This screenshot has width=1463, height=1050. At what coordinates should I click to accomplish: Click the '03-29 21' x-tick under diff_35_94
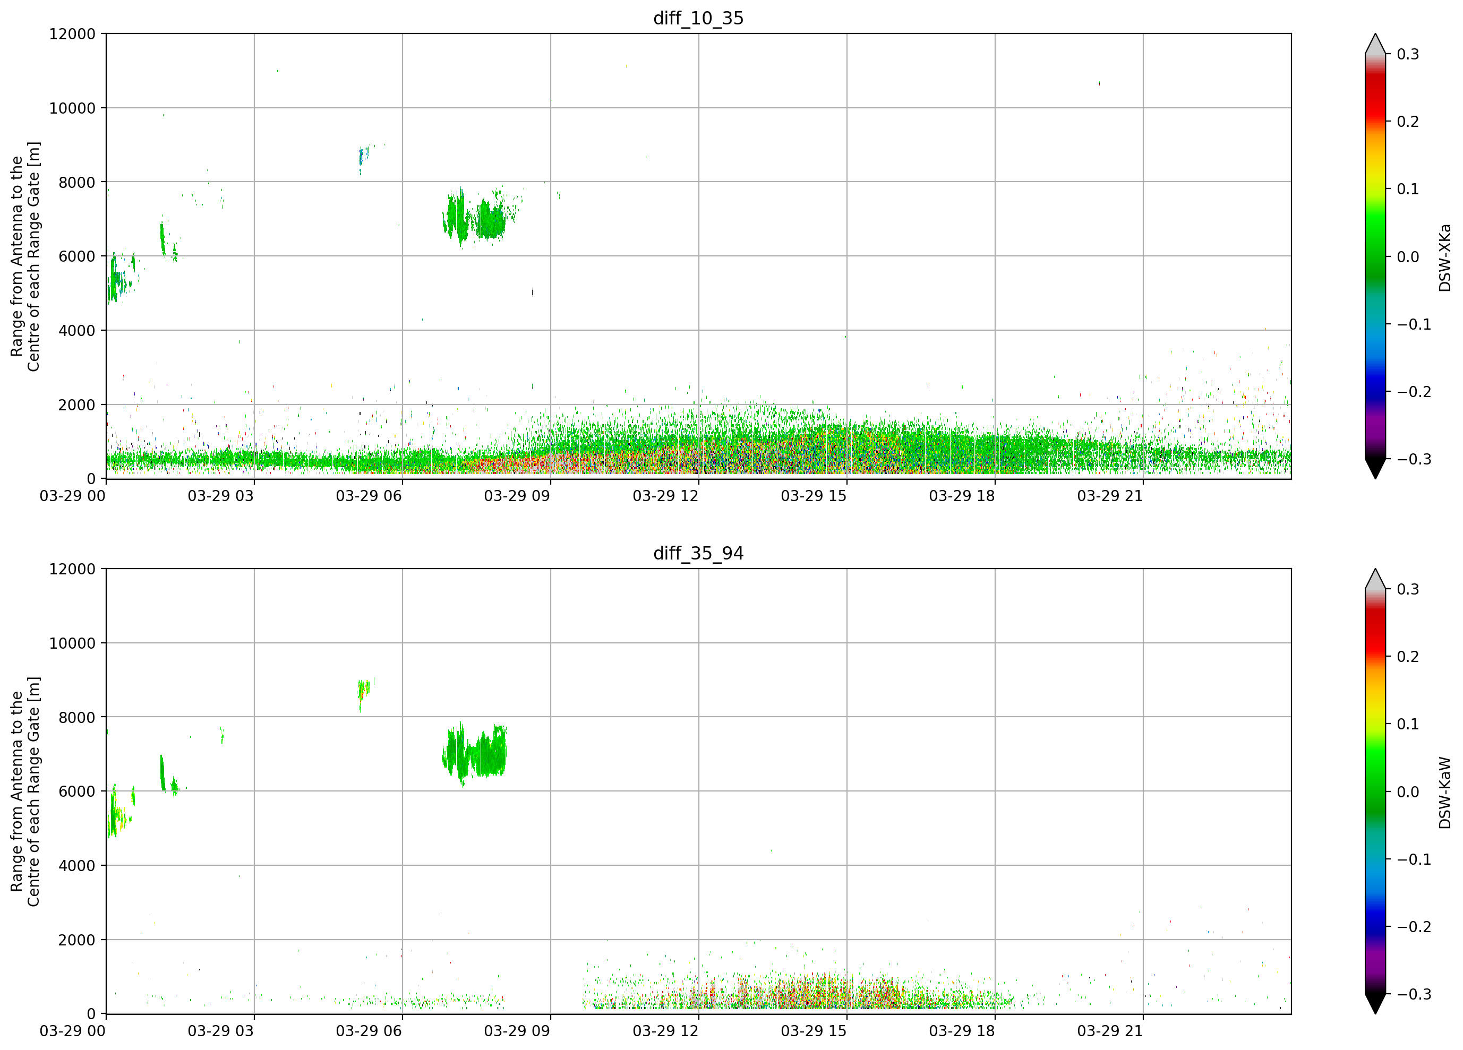pyautogui.click(x=1110, y=1031)
